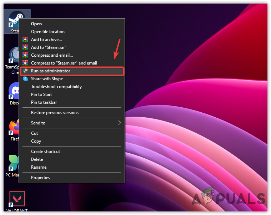Choose Delete in the context menu
This screenshot has width=271, height=215.
pyautogui.click(x=72, y=159)
